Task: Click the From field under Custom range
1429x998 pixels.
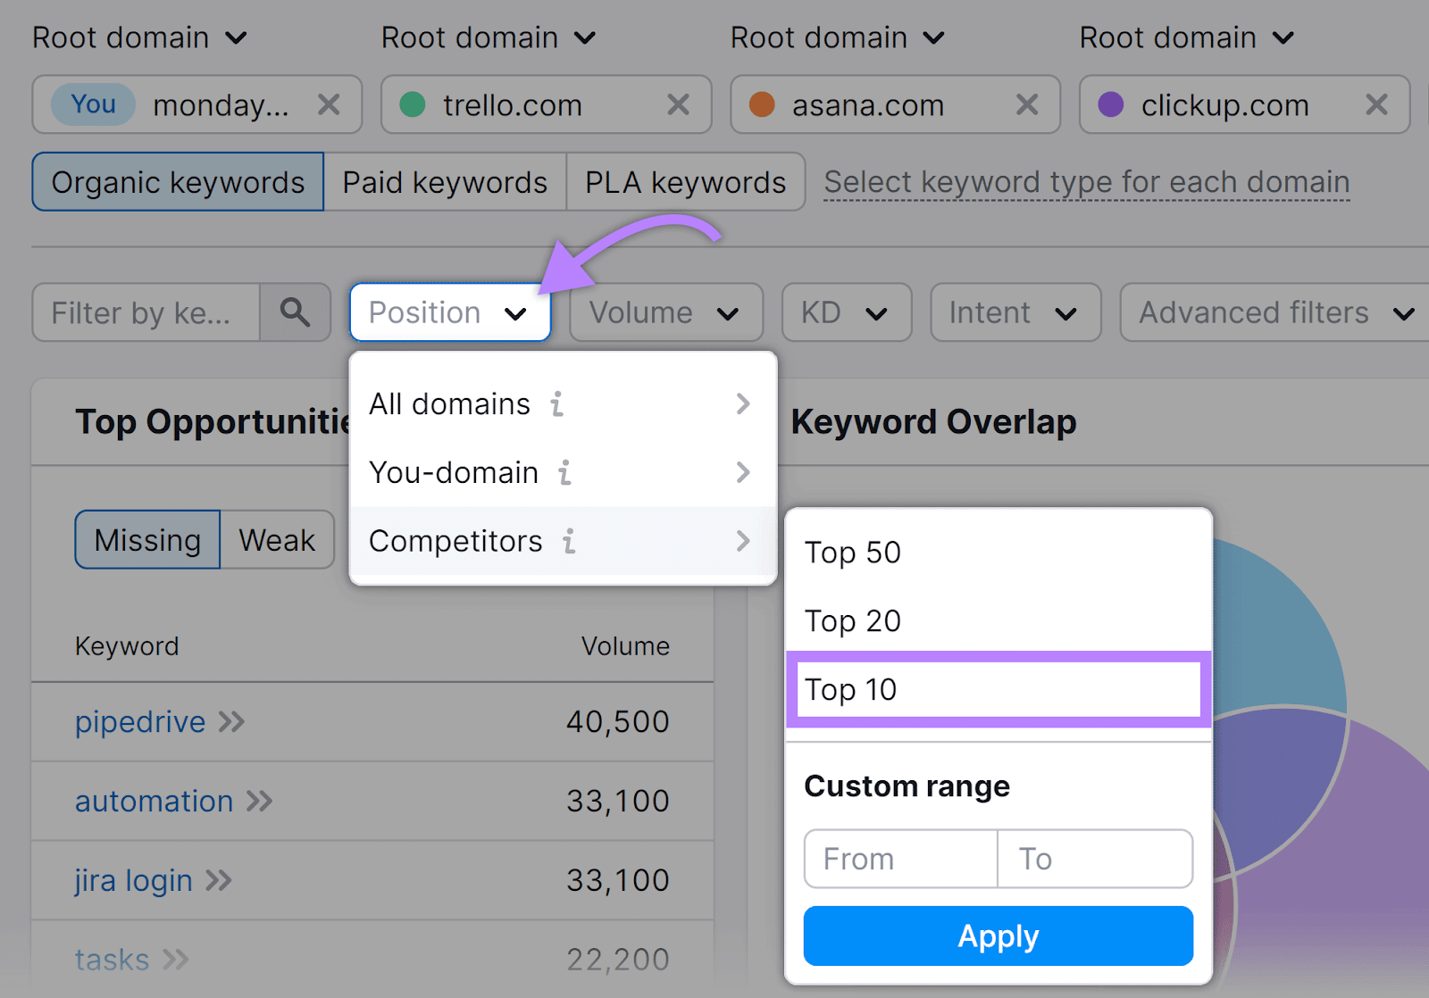Action: (899, 858)
